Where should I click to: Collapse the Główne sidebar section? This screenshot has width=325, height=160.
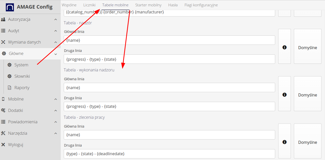click(56, 54)
